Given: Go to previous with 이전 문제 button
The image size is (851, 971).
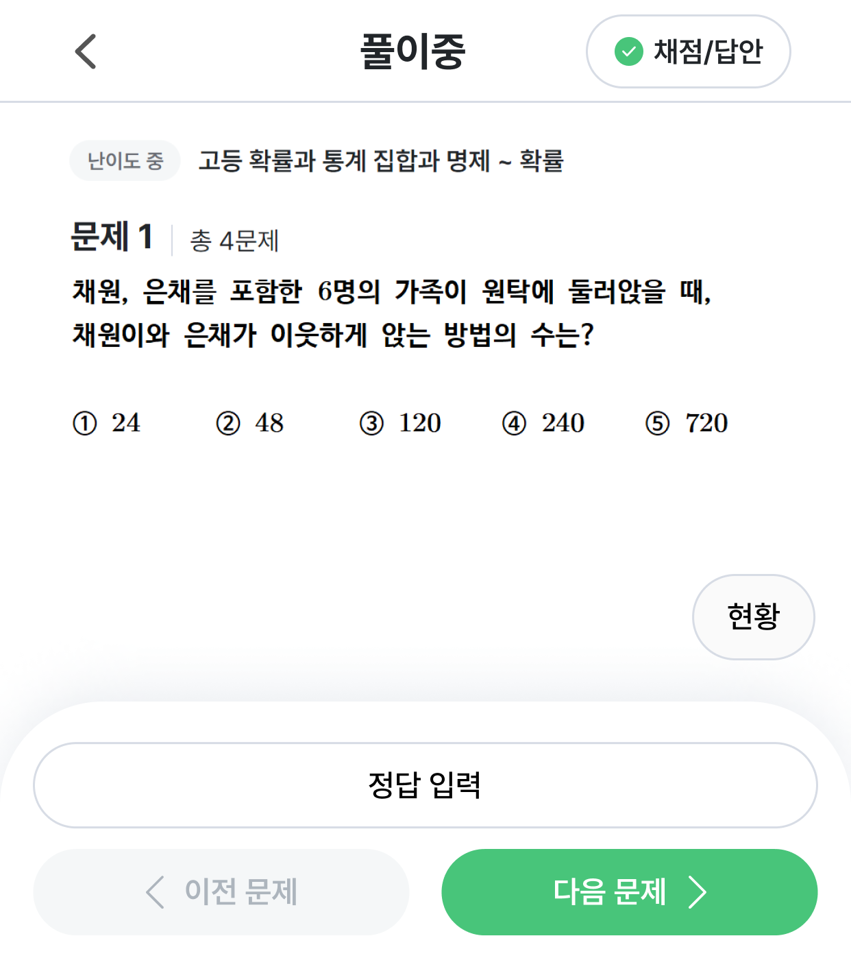Looking at the screenshot, I should click(x=221, y=892).
